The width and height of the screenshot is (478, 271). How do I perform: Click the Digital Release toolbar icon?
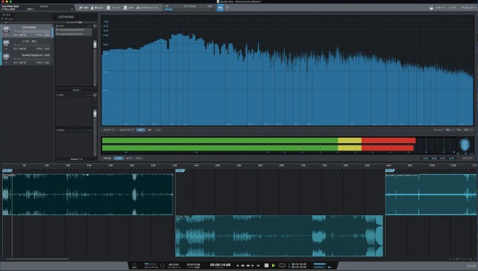(147, 7)
